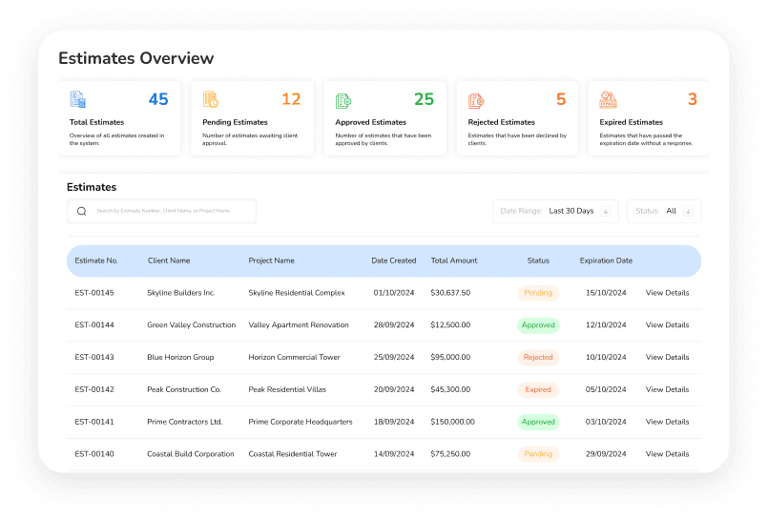This screenshot has width=768, height=520.
Task: Click the search magnifier icon
Action: [82, 211]
